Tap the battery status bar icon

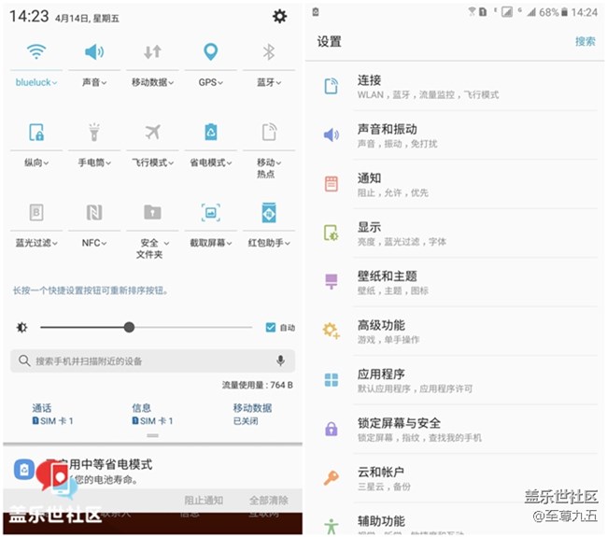(564, 12)
